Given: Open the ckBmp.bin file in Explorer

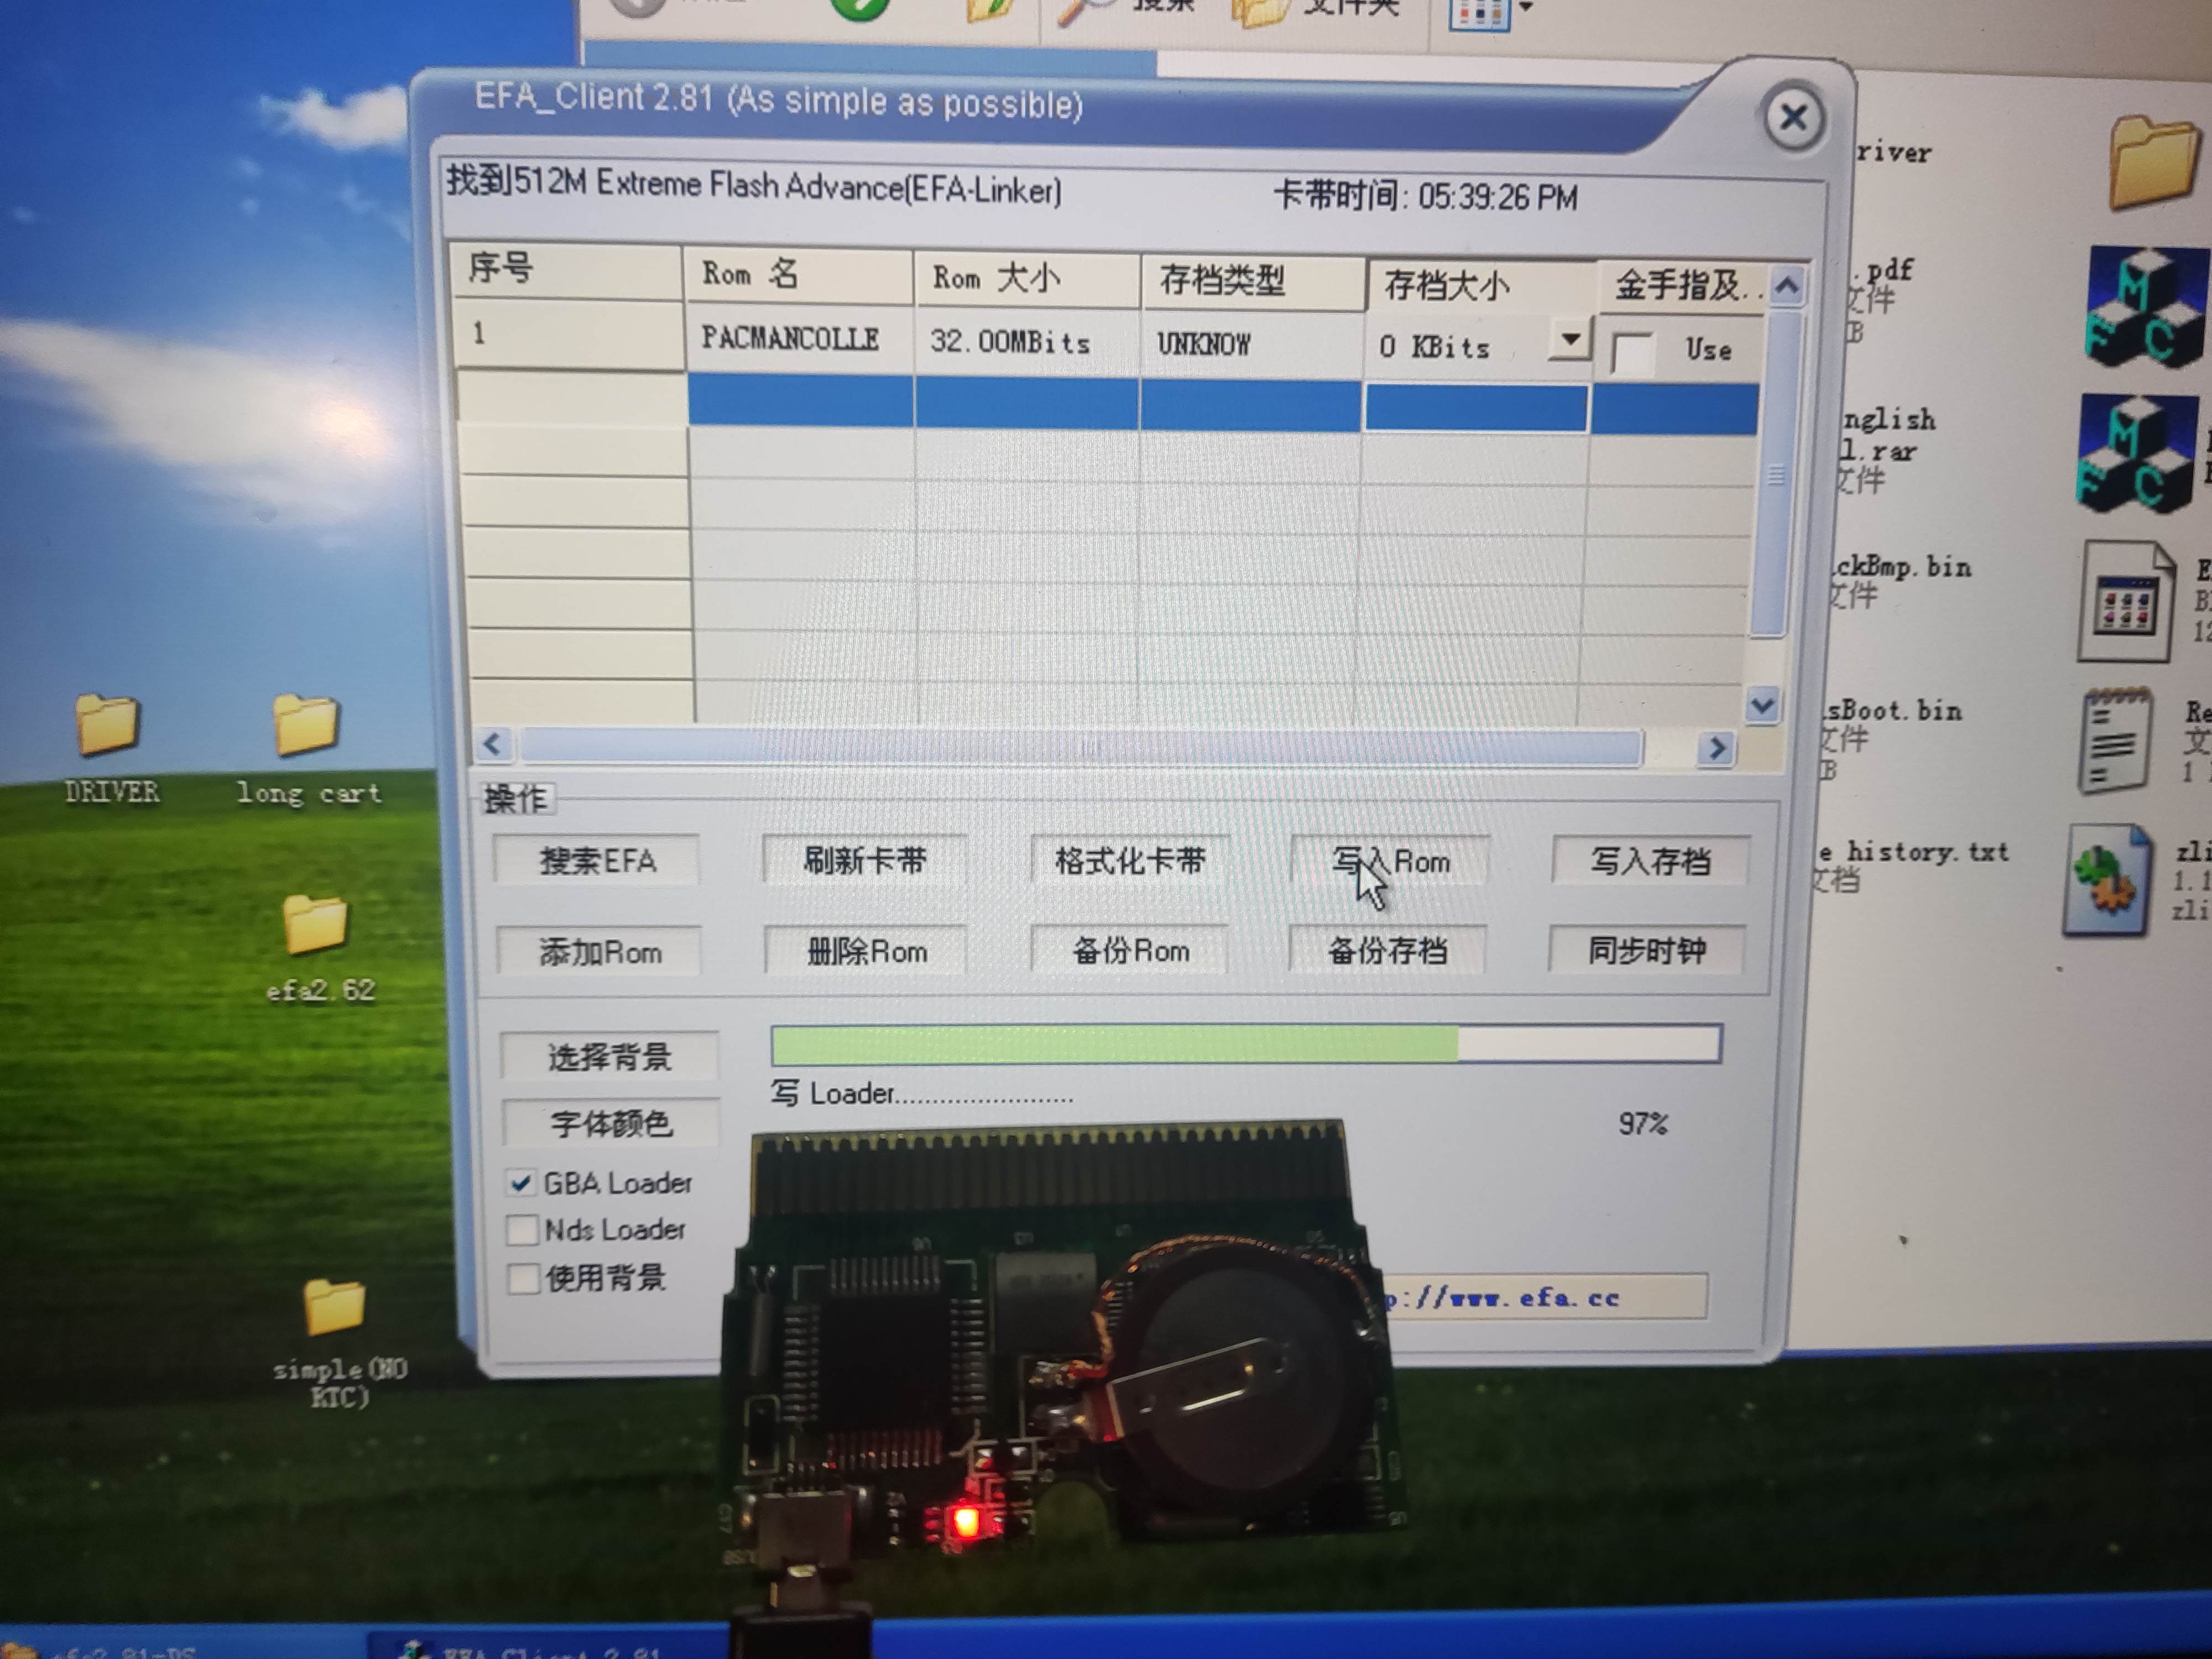Looking at the screenshot, I should pyautogui.click(x=1900, y=568).
